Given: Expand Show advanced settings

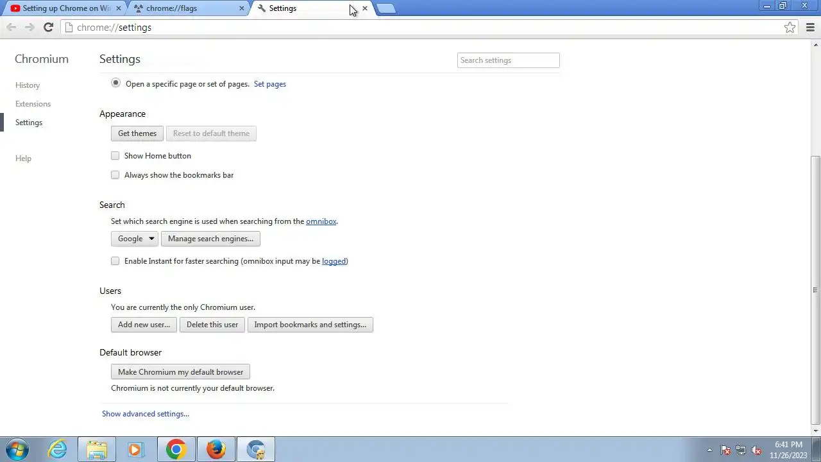Looking at the screenshot, I should coord(146,414).
